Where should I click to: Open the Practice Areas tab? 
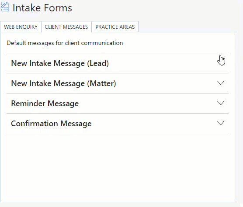(115, 27)
